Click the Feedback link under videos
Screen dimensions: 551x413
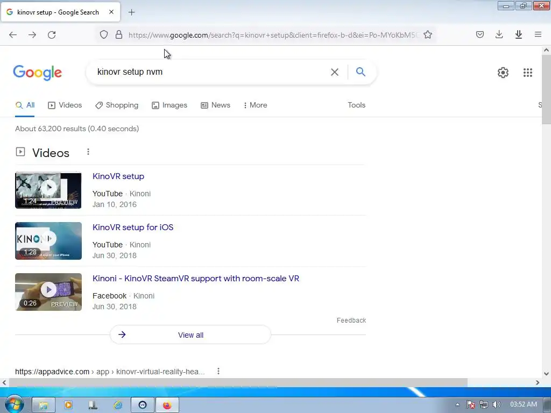tap(351, 321)
